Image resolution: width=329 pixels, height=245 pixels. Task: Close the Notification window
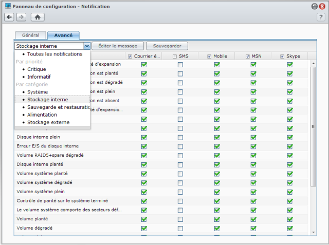[322, 6]
